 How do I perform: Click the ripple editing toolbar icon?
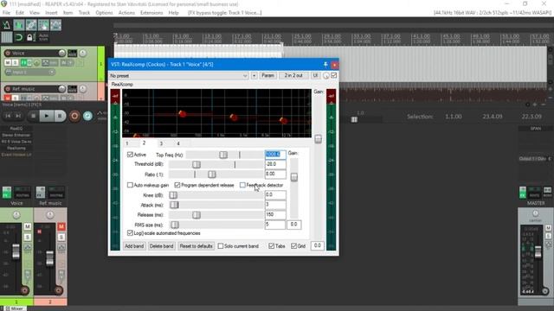(43, 25)
